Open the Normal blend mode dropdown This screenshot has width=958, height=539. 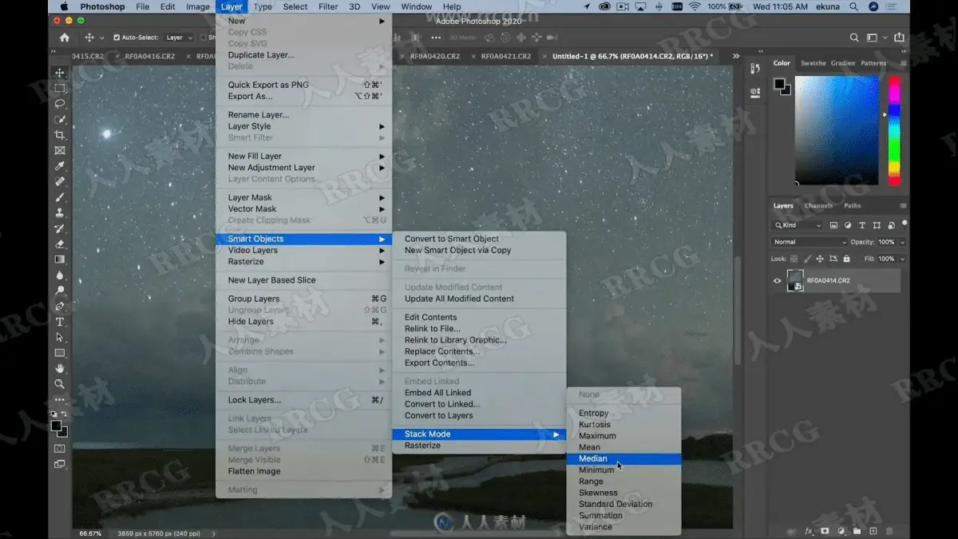tap(810, 242)
